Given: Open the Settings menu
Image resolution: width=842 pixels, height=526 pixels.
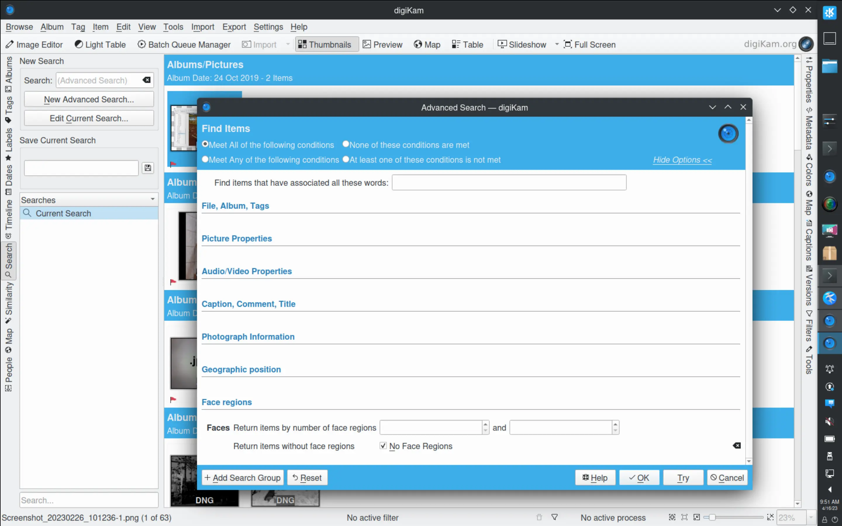Looking at the screenshot, I should (268, 27).
